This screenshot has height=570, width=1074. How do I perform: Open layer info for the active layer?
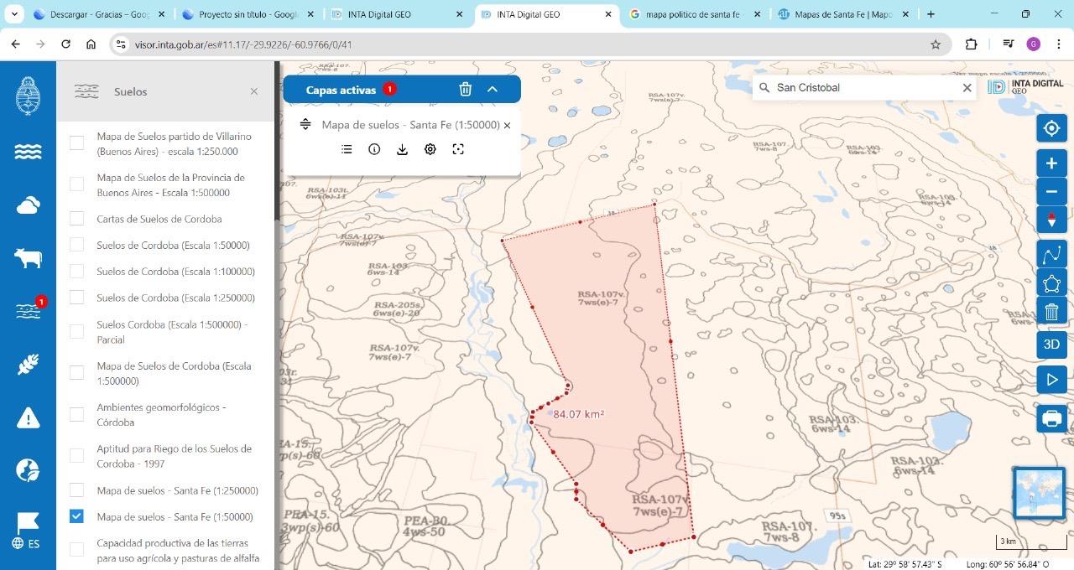pyautogui.click(x=374, y=149)
